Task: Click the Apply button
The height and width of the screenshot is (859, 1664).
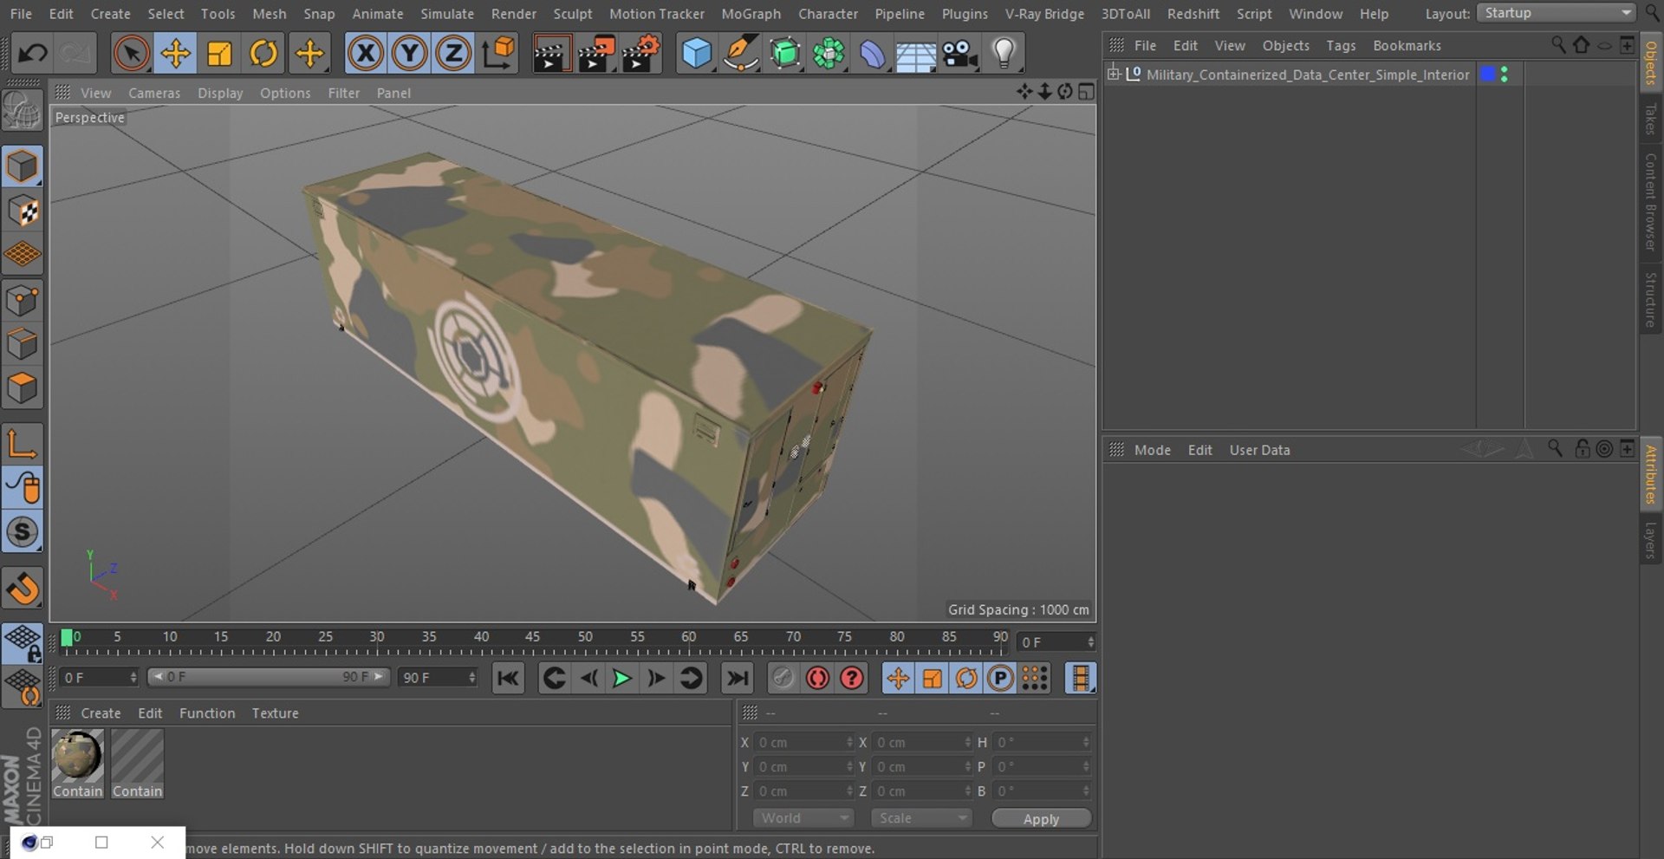Action: click(x=1041, y=819)
